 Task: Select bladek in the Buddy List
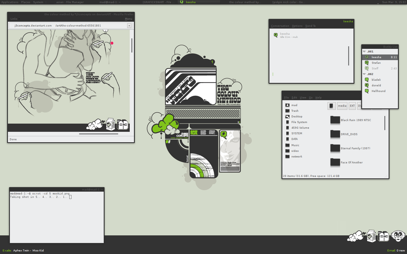click(380, 80)
